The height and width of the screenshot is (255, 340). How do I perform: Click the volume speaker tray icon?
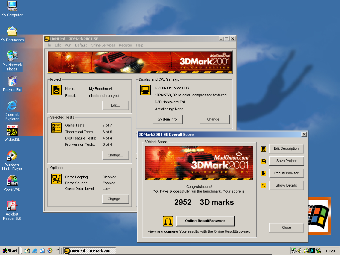pos(300,251)
